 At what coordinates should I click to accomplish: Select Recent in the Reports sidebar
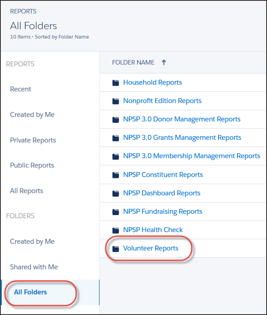[21, 89]
